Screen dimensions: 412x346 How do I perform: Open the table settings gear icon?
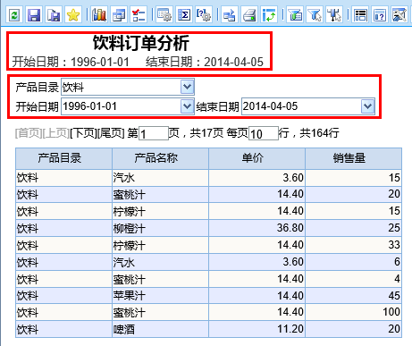point(164,15)
